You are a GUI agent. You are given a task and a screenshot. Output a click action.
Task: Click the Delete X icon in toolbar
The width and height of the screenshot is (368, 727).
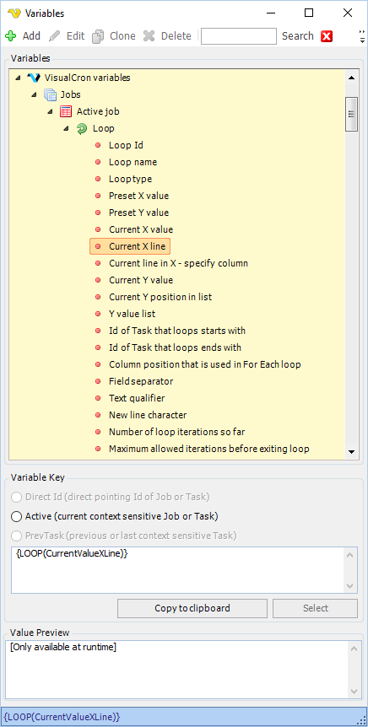tap(149, 36)
